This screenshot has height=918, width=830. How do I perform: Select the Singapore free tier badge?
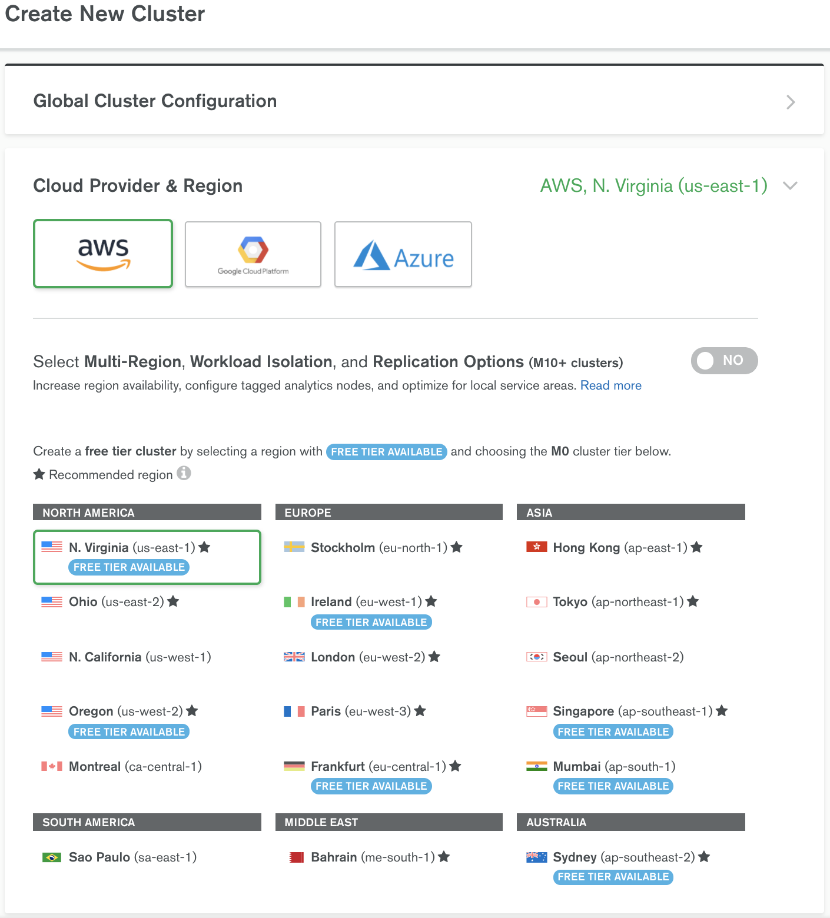612,731
